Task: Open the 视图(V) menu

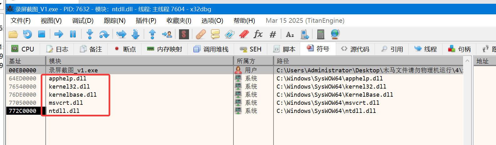Action: [x=51, y=21]
